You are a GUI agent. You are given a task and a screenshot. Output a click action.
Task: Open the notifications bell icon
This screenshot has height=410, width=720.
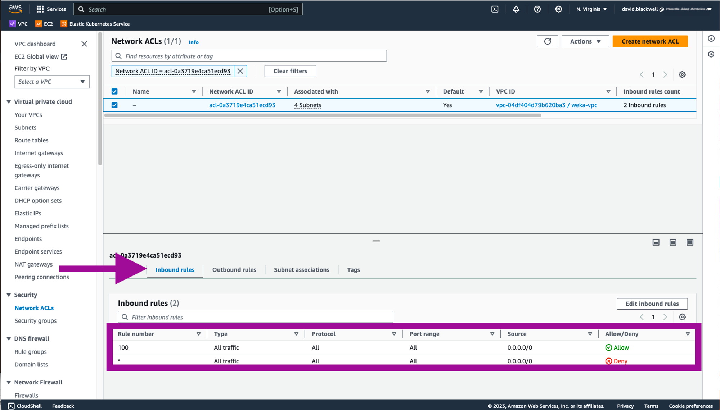pyautogui.click(x=516, y=9)
